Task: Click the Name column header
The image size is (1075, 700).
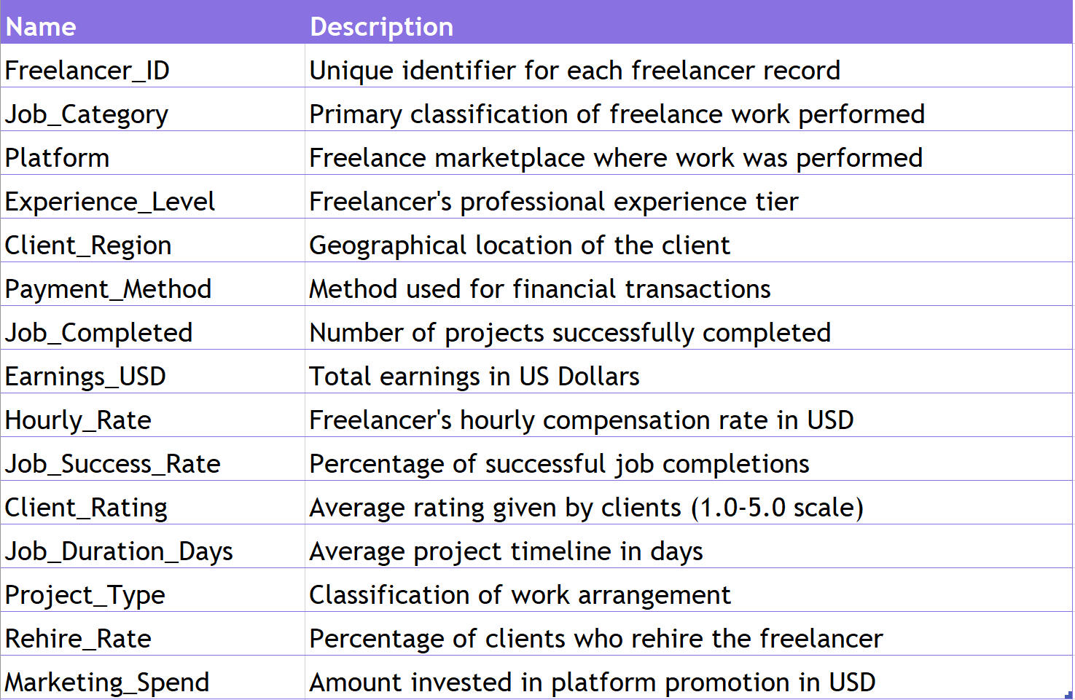Action: coord(41,27)
